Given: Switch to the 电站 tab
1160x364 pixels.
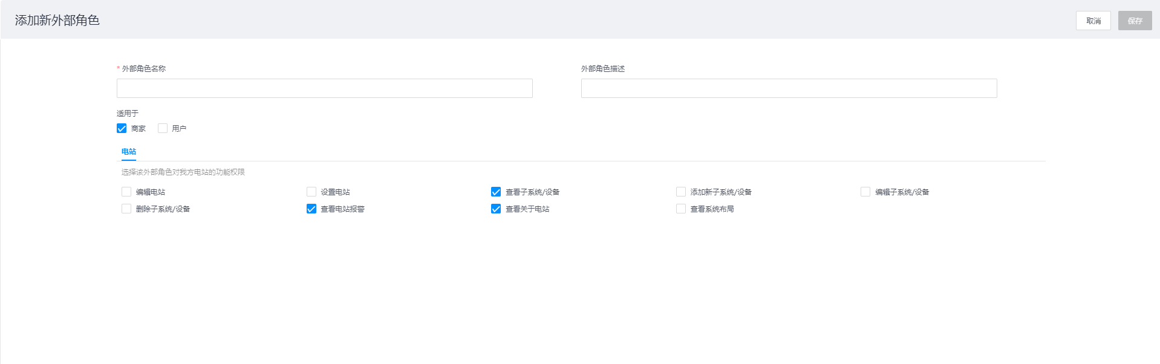Looking at the screenshot, I should tap(128, 152).
